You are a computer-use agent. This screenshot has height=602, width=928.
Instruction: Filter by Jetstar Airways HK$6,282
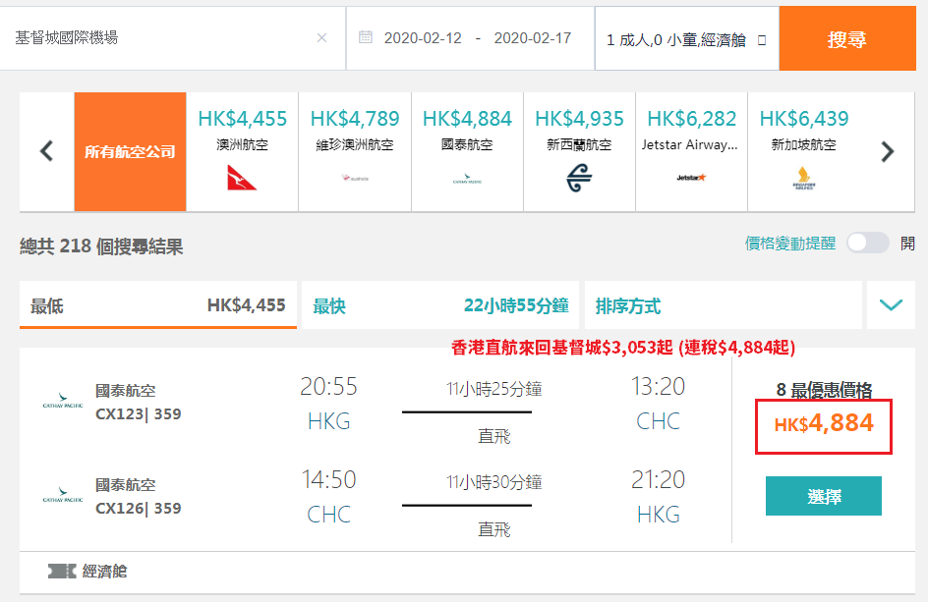(x=691, y=151)
